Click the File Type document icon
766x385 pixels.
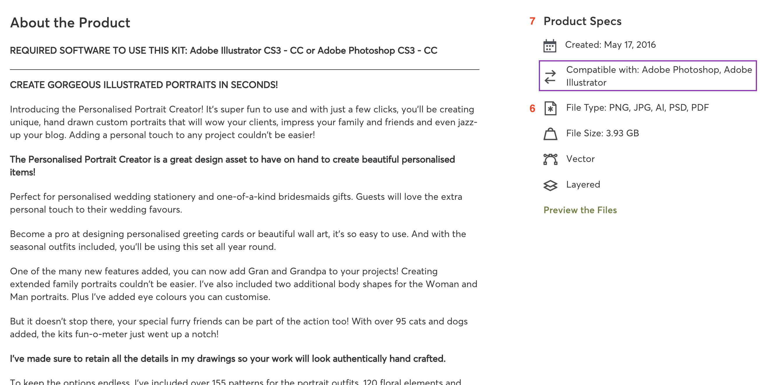click(550, 108)
